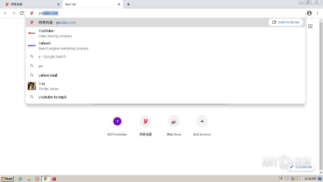
Task: Show hidden system tray icons
Action: pos(281,179)
